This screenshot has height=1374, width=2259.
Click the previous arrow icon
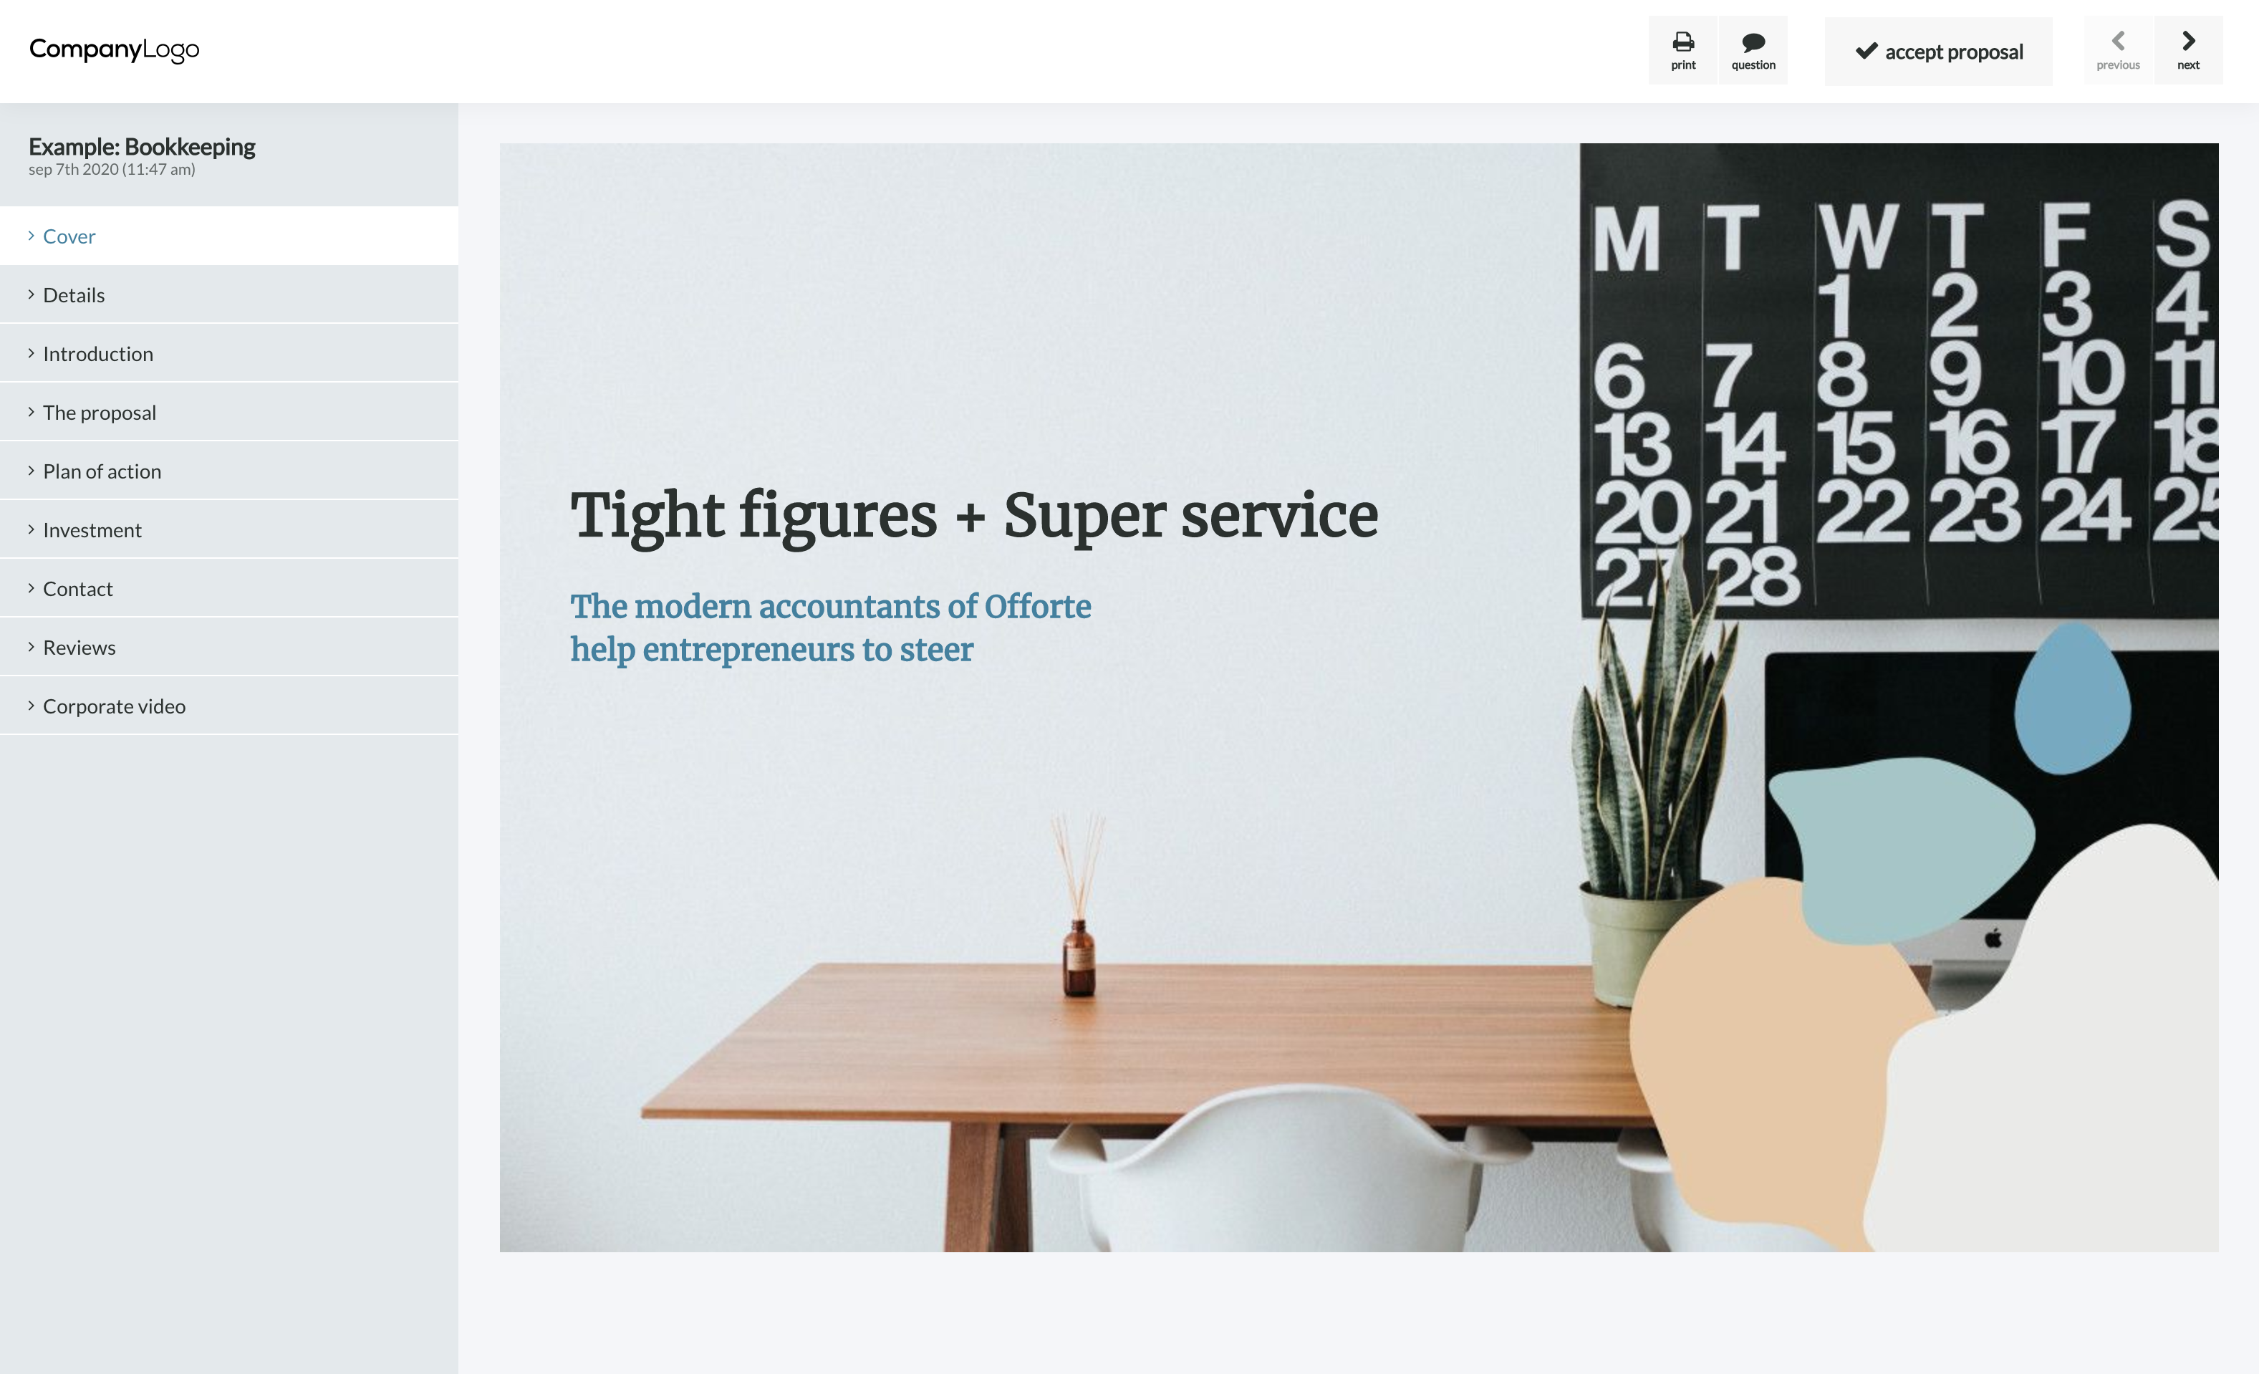2118,40
